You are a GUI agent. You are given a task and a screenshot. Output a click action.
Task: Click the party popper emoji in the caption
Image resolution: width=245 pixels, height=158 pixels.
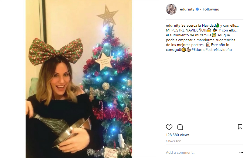click(x=215, y=30)
